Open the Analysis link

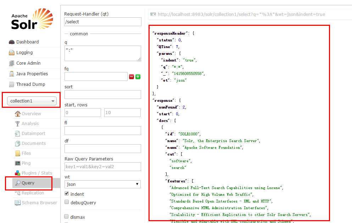click(x=30, y=124)
